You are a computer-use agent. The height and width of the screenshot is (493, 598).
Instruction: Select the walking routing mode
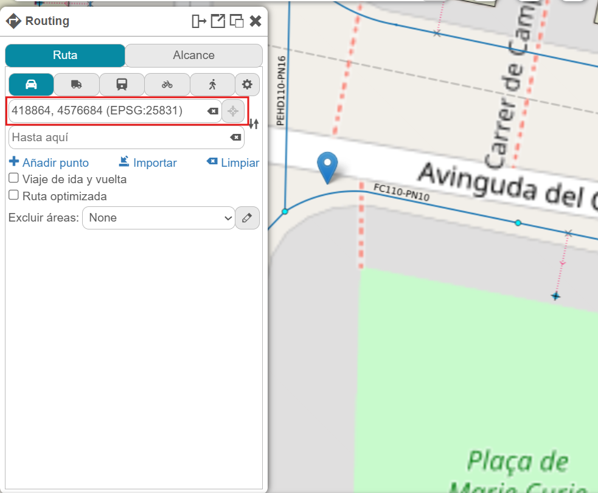(x=212, y=85)
